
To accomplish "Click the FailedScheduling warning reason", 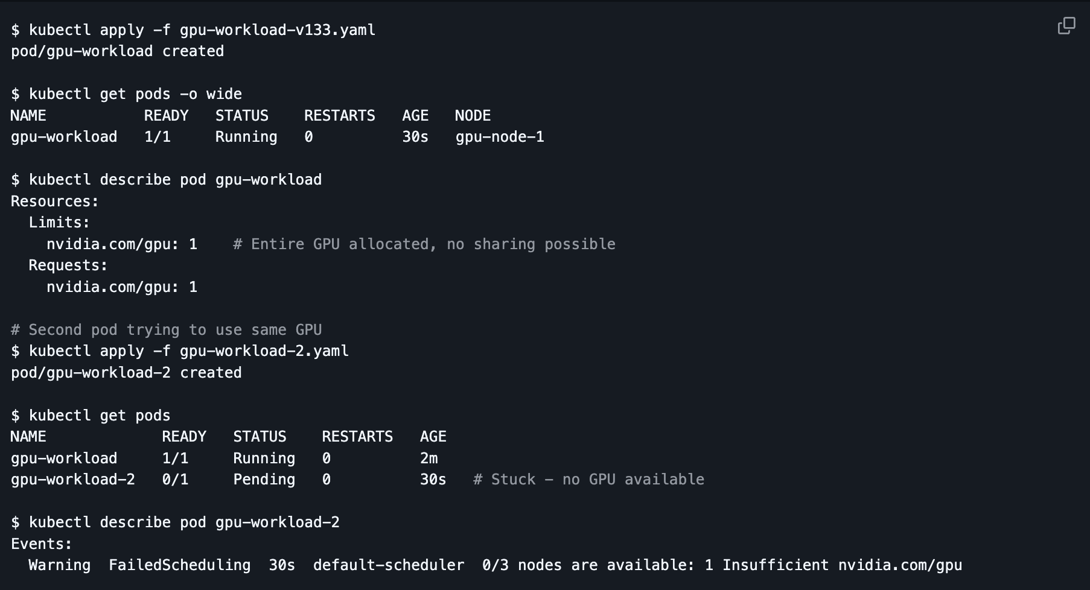I will point(179,565).
